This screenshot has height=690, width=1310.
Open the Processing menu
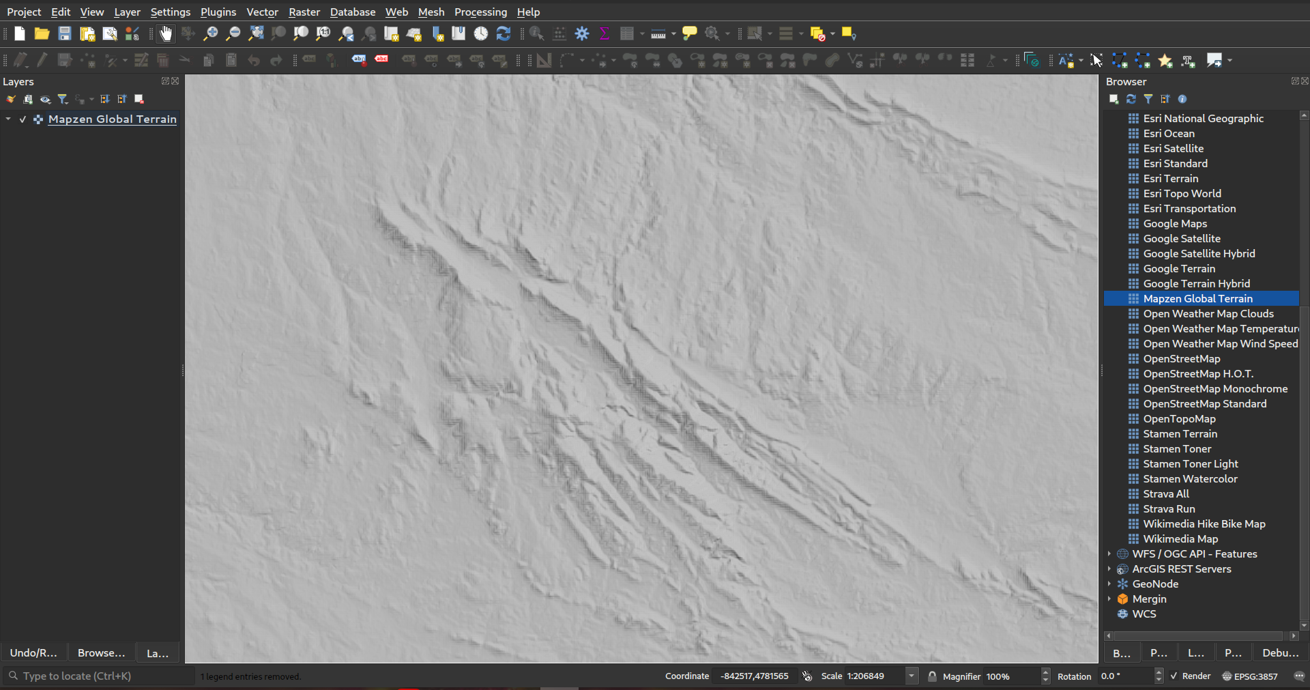(480, 12)
